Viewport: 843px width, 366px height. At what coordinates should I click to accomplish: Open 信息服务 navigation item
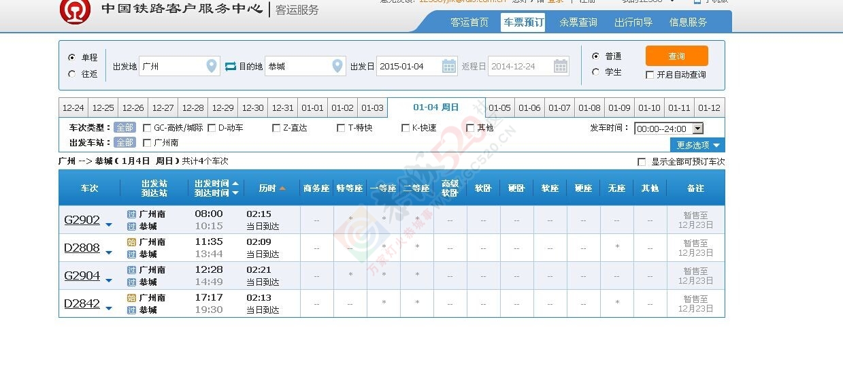[x=689, y=22]
